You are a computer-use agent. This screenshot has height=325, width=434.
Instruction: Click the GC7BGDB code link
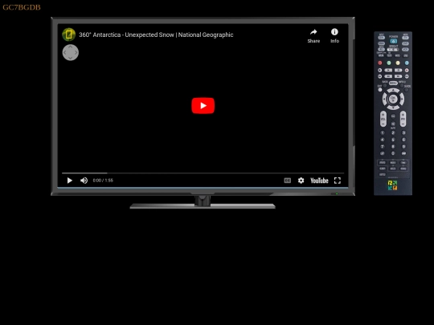[x=22, y=7]
